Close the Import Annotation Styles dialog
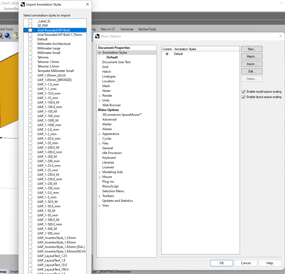Viewport: 285px width, 274px height. [87, 4]
